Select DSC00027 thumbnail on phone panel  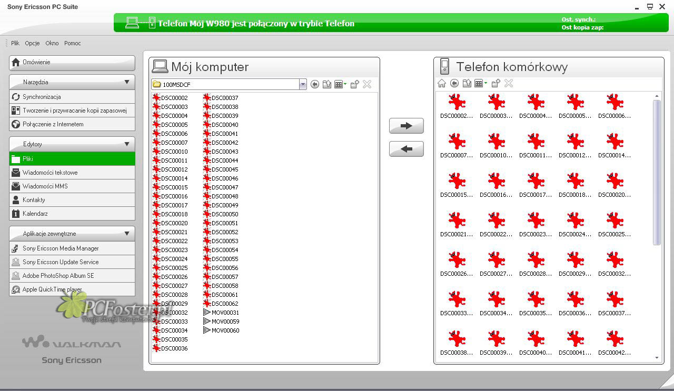click(496, 264)
